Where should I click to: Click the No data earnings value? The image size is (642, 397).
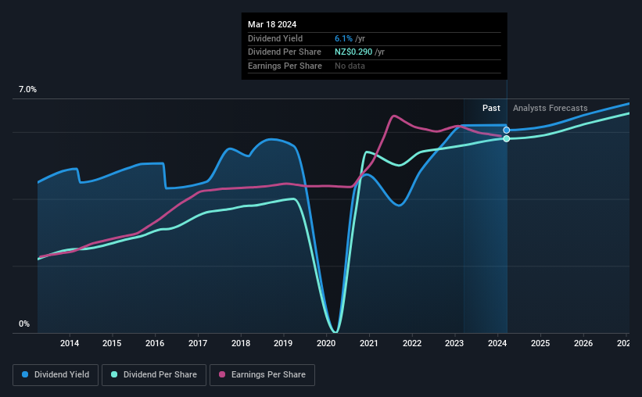tap(350, 66)
